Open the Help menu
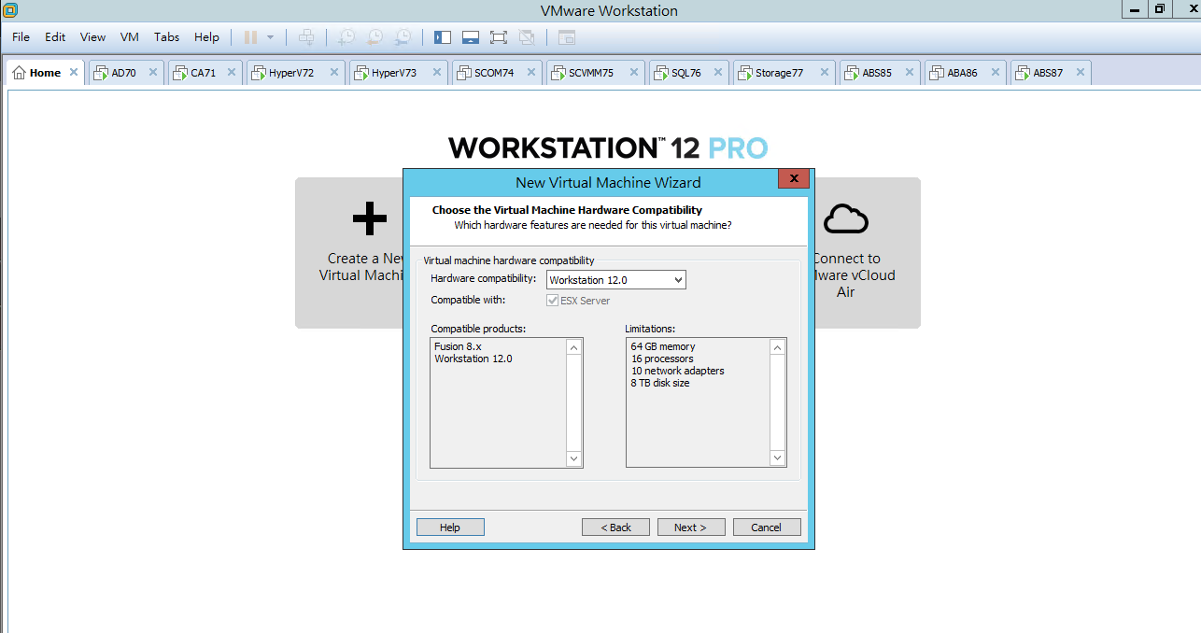Screen dimensions: 1201x633 point(206,37)
